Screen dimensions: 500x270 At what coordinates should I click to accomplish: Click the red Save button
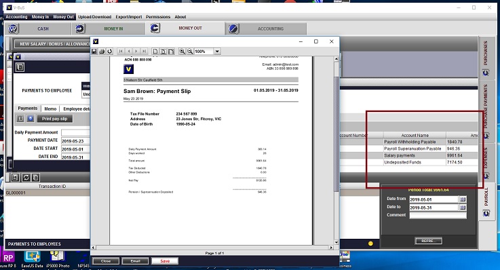(165, 261)
